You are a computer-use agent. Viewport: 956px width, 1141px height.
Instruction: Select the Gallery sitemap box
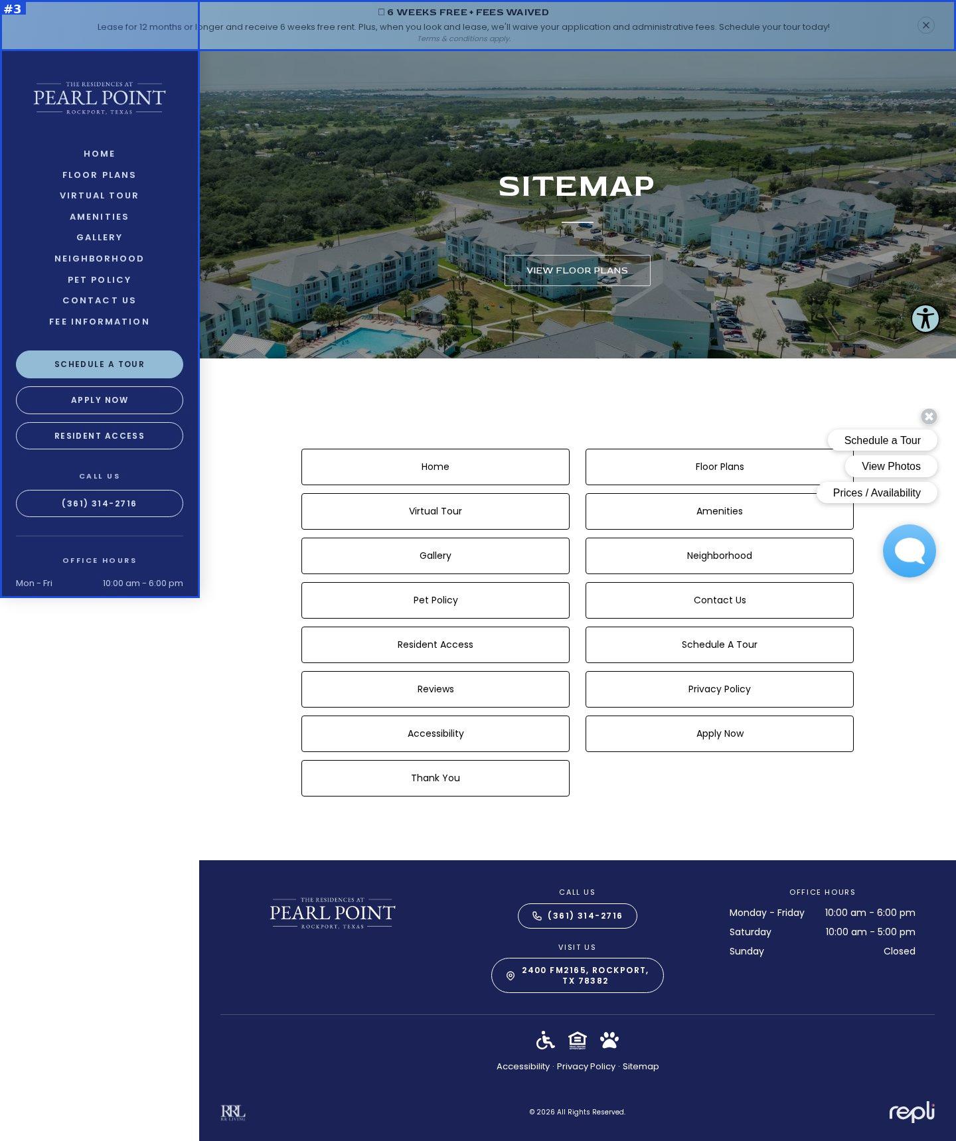pos(436,556)
